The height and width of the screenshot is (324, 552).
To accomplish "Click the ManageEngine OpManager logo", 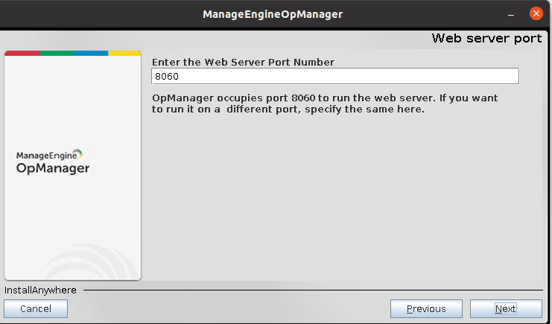I will tap(53, 162).
